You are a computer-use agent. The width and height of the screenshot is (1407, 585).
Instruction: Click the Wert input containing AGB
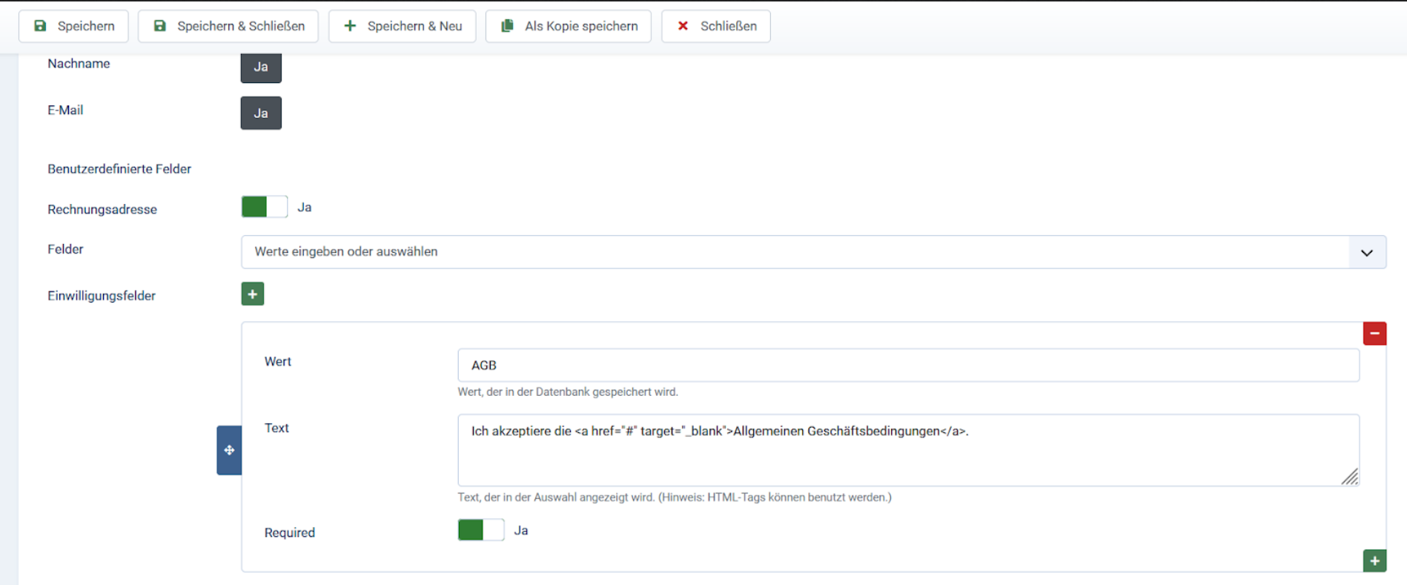click(x=908, y=366)
